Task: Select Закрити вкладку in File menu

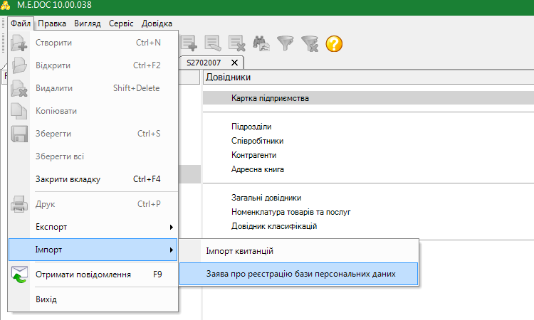Action: (x=68, y=179)
